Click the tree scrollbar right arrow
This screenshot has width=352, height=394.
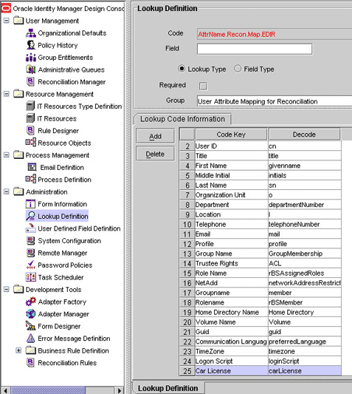(x=120, y=390)
